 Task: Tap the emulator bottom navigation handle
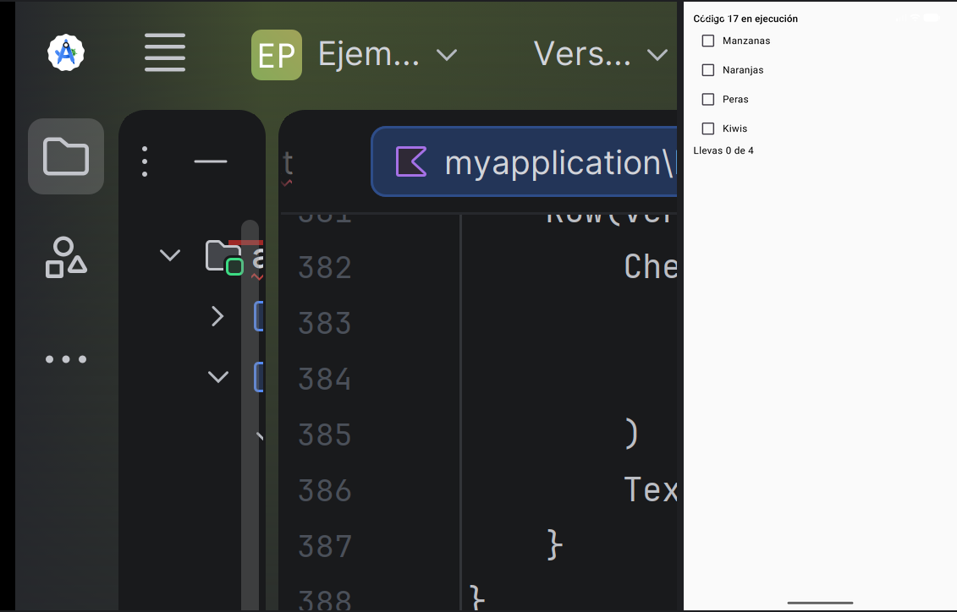pyautogui.click(x=820, y=603)
